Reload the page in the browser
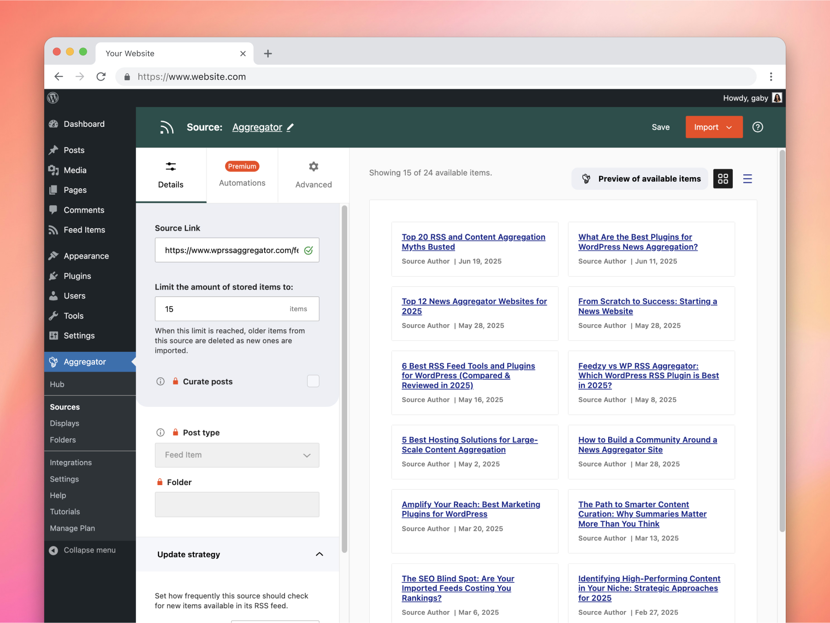Screen dimensions: 830x623 pos(101,77)
